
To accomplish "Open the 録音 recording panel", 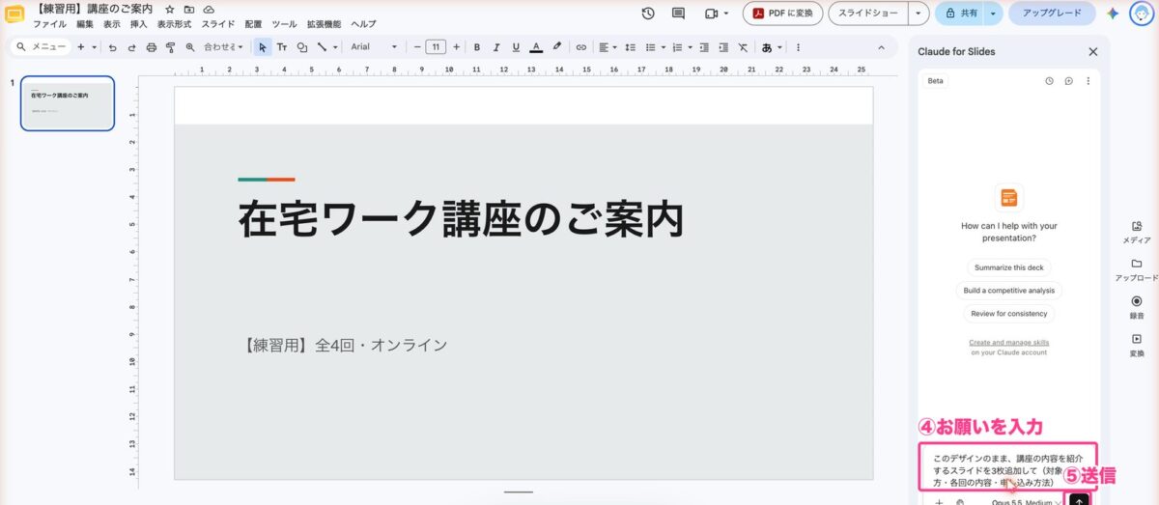I will (1137, 306).
